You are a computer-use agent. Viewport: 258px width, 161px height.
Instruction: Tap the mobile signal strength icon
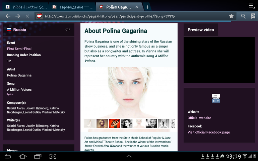pyautogui.click(x=250, y=156)
